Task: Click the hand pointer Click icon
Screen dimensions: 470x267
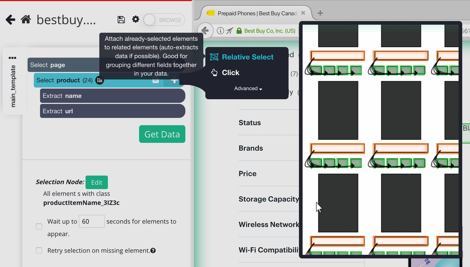Action: click(214, 72)
